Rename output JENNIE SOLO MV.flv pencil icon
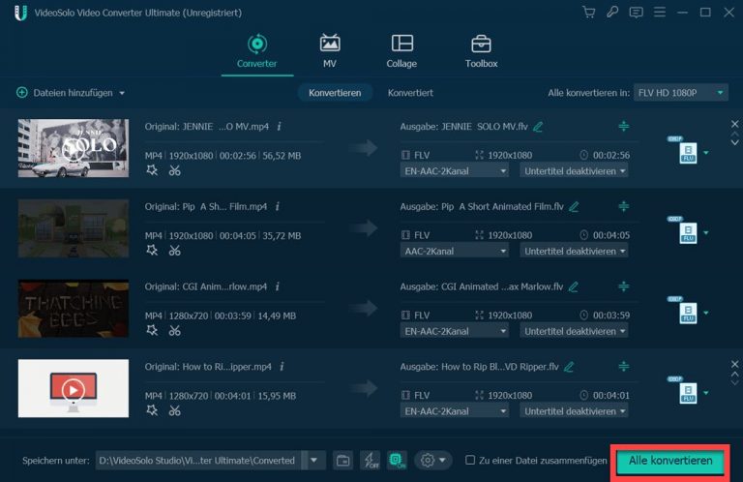Screen dimensions: 743x482 point(538,127)
